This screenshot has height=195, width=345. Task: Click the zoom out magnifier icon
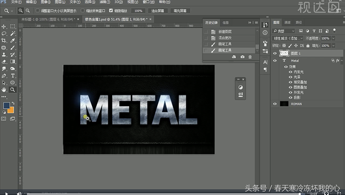click(28, 10)
